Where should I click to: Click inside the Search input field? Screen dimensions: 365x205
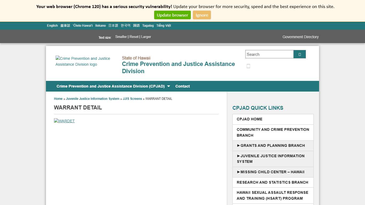pos(269,54)
